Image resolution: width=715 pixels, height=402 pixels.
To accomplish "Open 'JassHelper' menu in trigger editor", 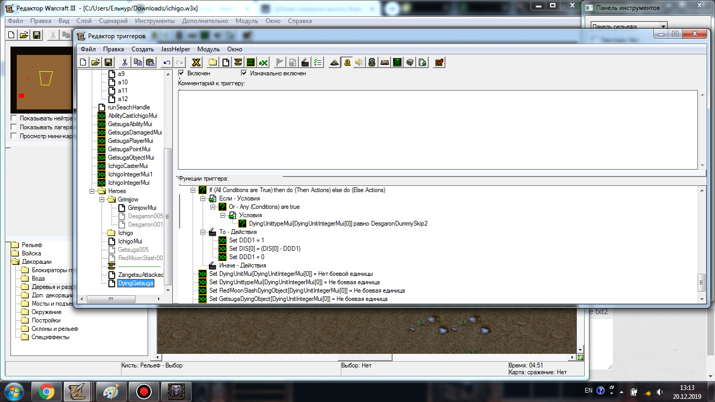I will [176, 49].
